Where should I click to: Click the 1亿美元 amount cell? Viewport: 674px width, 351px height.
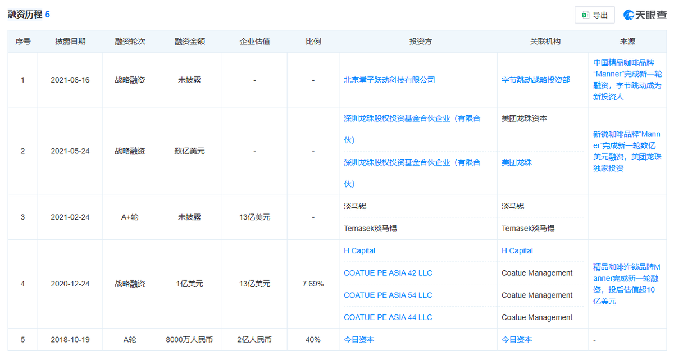(x=189, y=284)
